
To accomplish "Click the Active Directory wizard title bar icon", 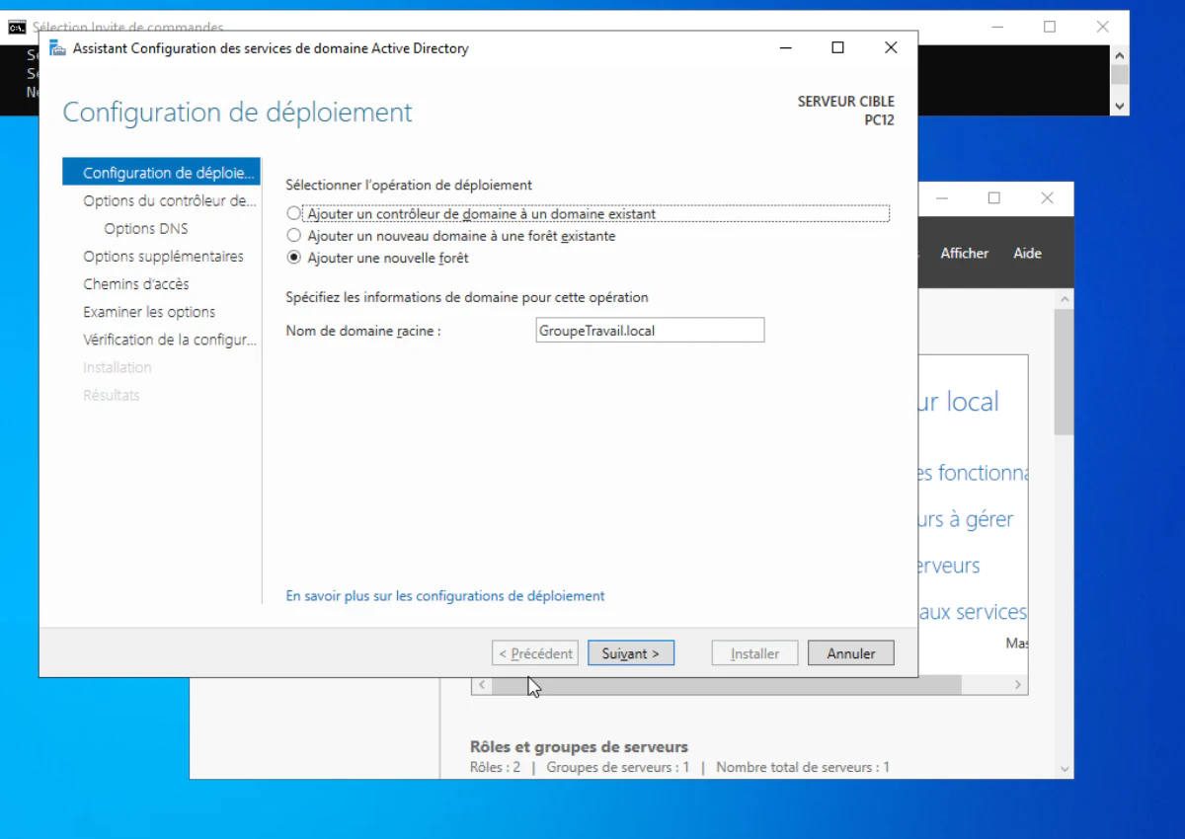I will 57,47.
